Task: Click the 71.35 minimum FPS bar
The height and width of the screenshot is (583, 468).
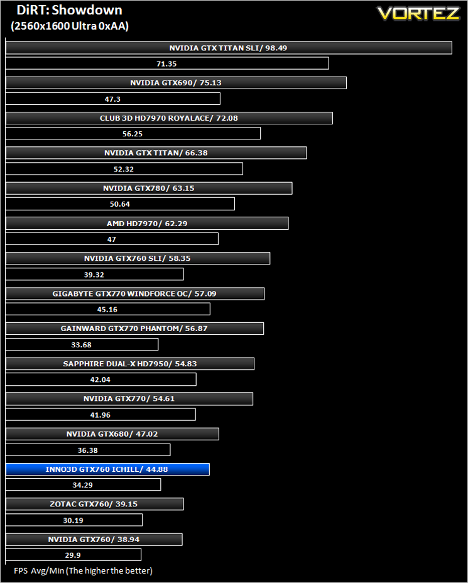Action: click(x=167, y=63)
